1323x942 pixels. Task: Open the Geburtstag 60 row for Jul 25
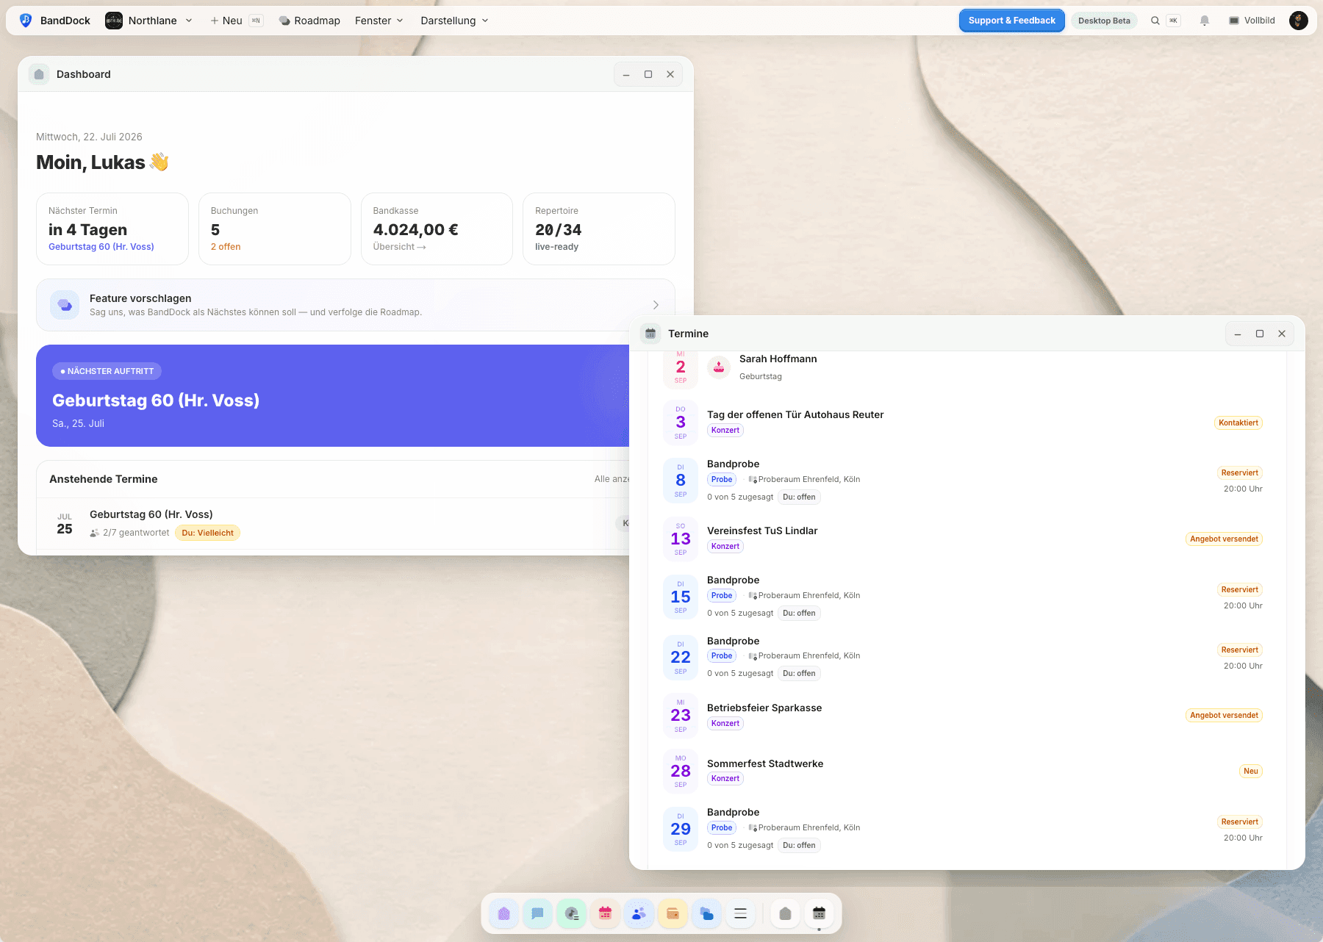point(333,523)
